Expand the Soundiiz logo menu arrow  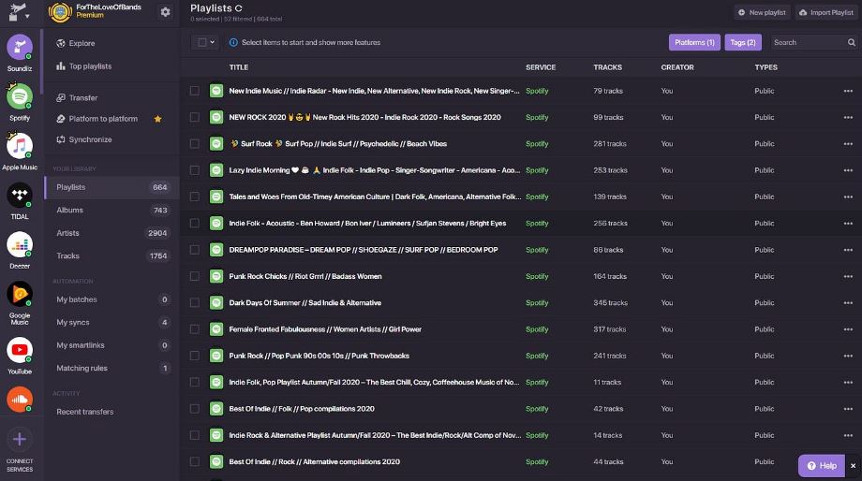tap(27, 17)
